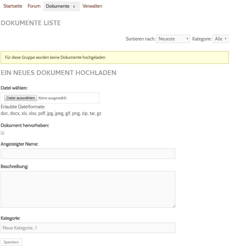
Task: Click the notice about no uploaded documents
Action: pyautogui.click(x=115, y=57)
